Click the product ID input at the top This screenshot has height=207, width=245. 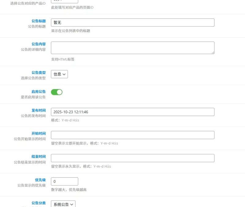[x=64, y=1]
